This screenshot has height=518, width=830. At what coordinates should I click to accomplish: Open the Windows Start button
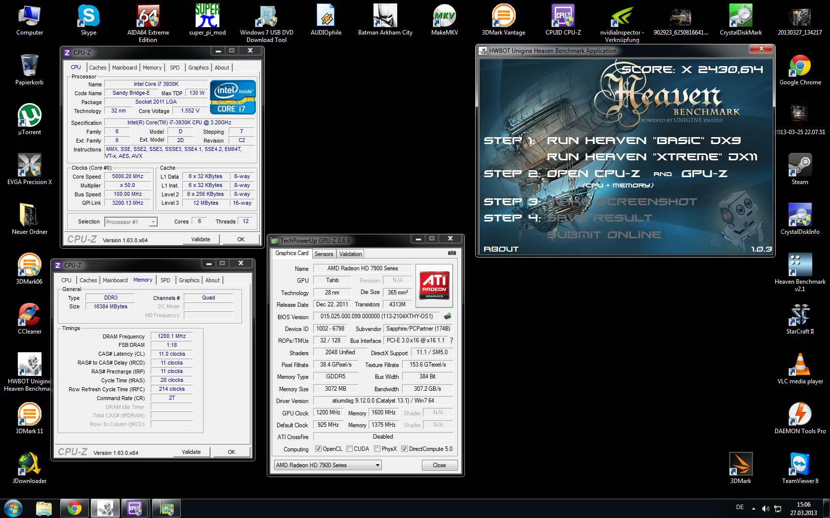coord(13,508)
